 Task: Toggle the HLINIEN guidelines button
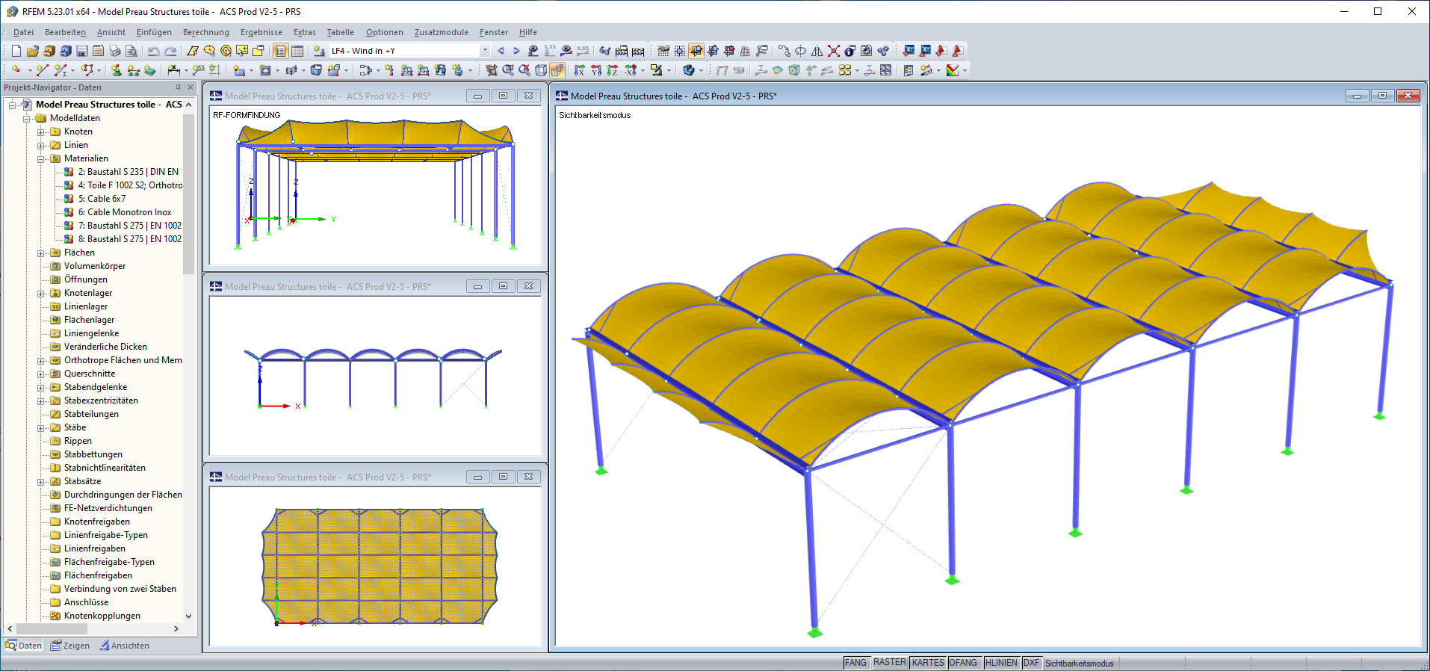(1001, 663)
